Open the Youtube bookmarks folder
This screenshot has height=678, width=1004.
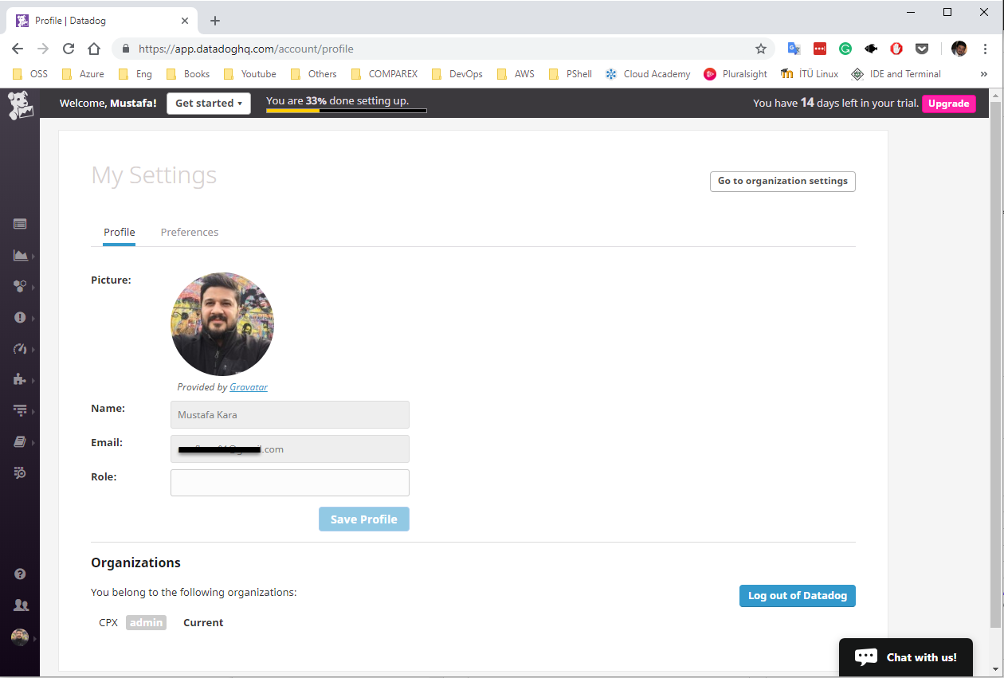click(x=249, y=74)
